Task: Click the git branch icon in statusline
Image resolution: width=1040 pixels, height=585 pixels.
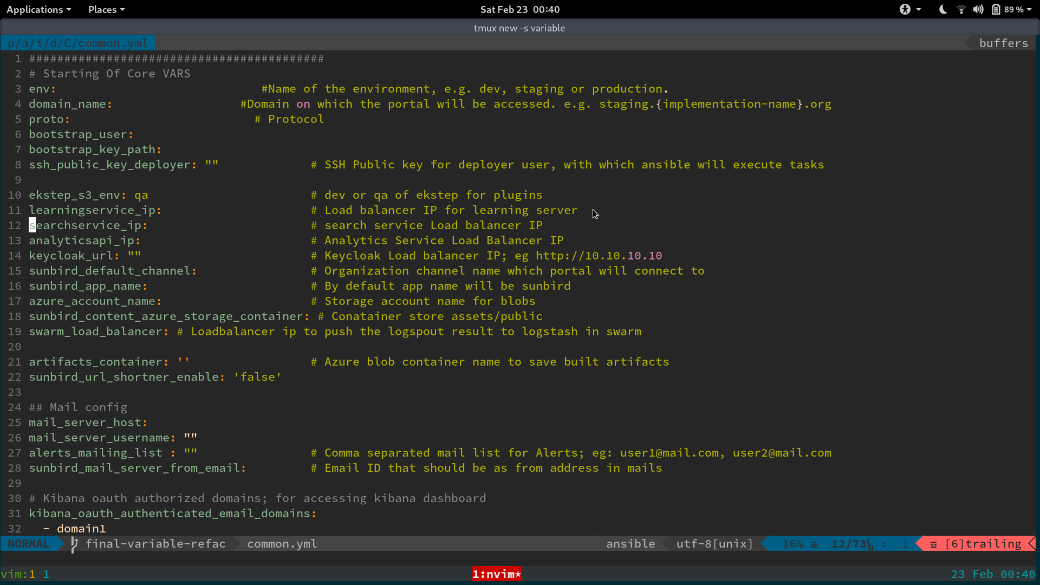Action: pyautogui.click(x=74, y=544)
